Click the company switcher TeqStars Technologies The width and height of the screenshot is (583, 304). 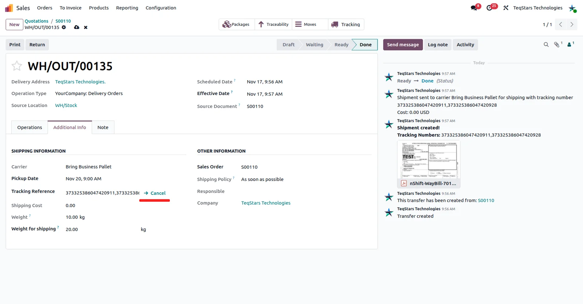[x=537, y=8]
